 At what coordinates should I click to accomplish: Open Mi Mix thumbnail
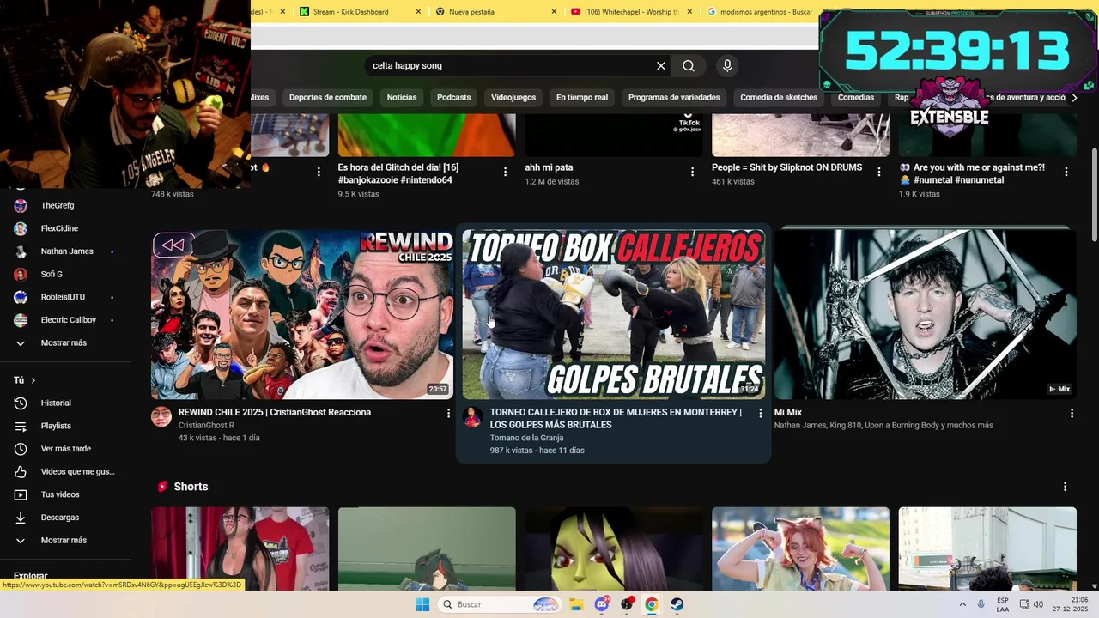(925, 314)
